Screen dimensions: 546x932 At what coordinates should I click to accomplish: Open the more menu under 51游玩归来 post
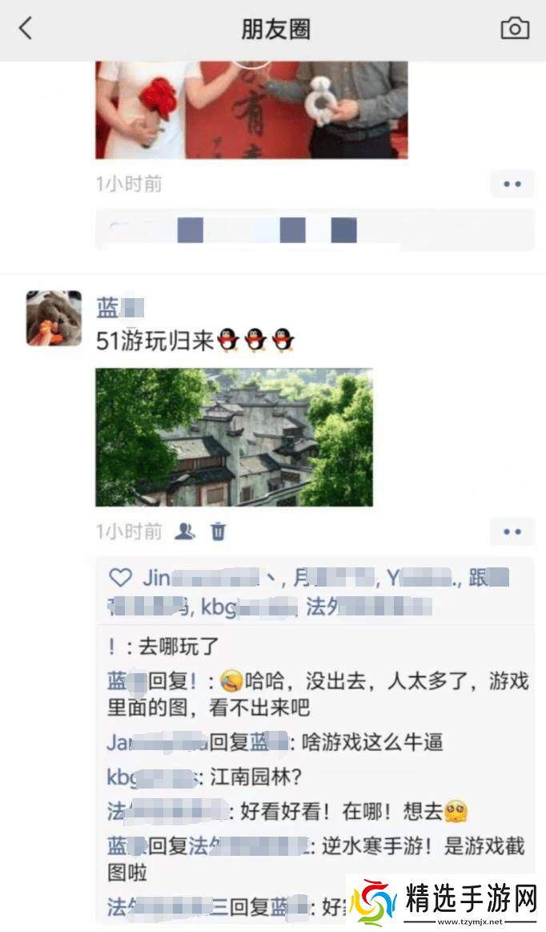tap(512, 532)
